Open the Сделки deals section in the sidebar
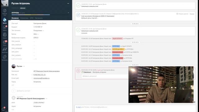Image resolution: width=199 pixels, height=112 pixels. [5, 20]
